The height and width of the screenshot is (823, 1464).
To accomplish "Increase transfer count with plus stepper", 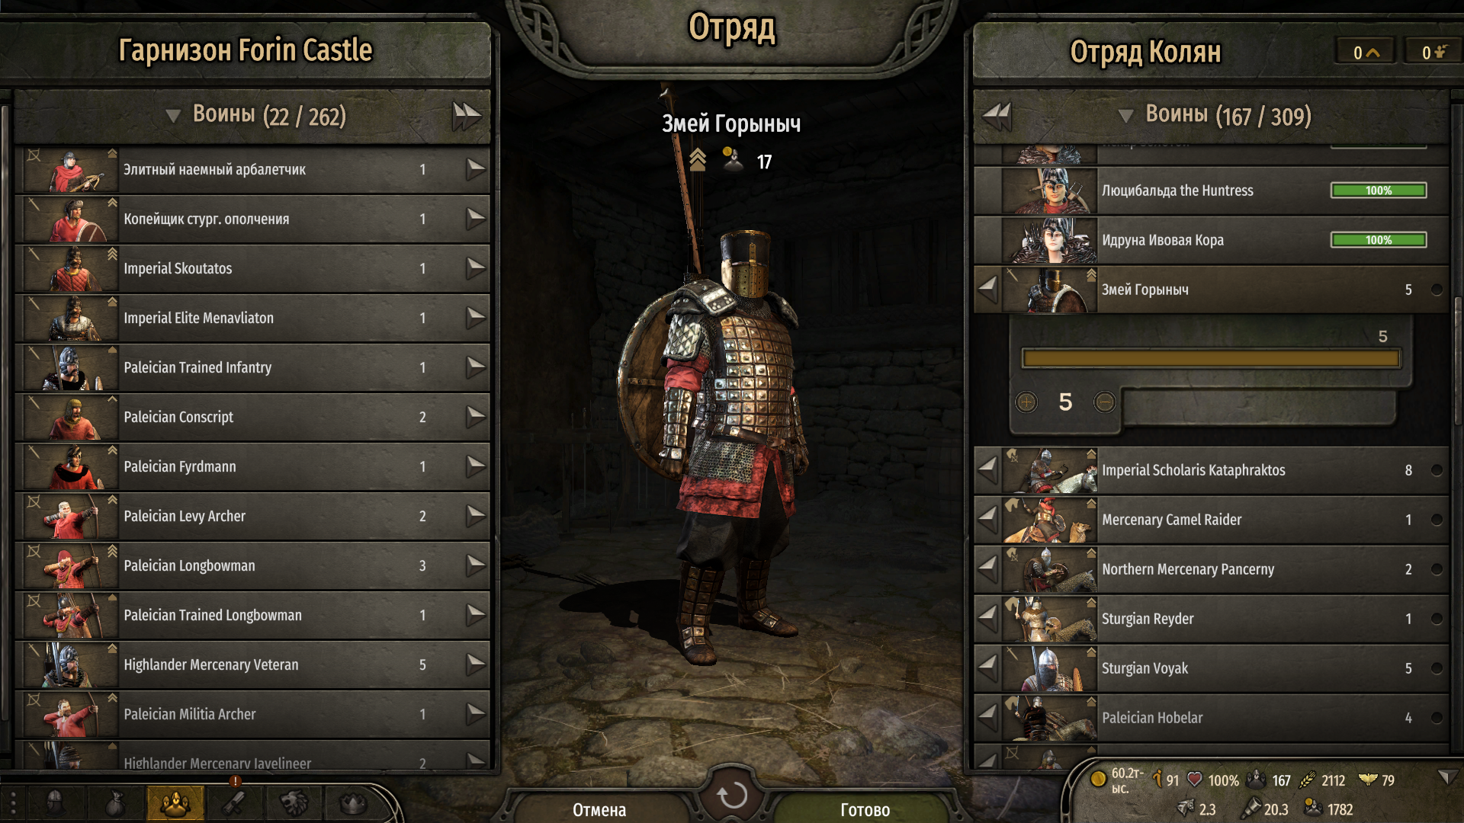I will [1026, 402].
